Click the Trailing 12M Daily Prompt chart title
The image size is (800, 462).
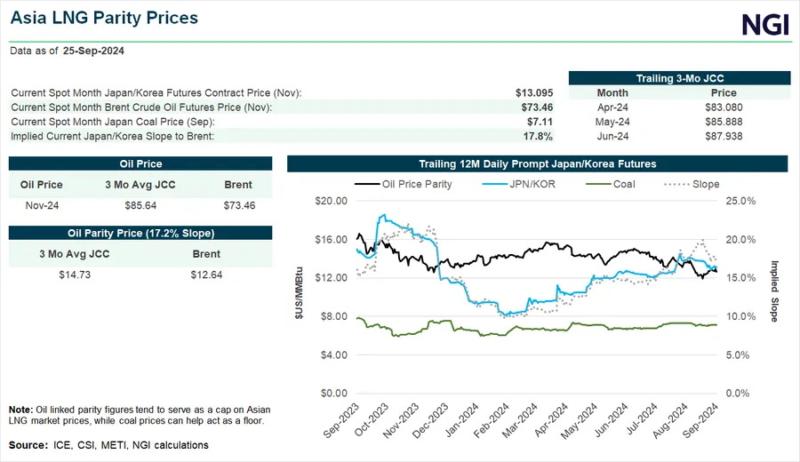[537, 163]
